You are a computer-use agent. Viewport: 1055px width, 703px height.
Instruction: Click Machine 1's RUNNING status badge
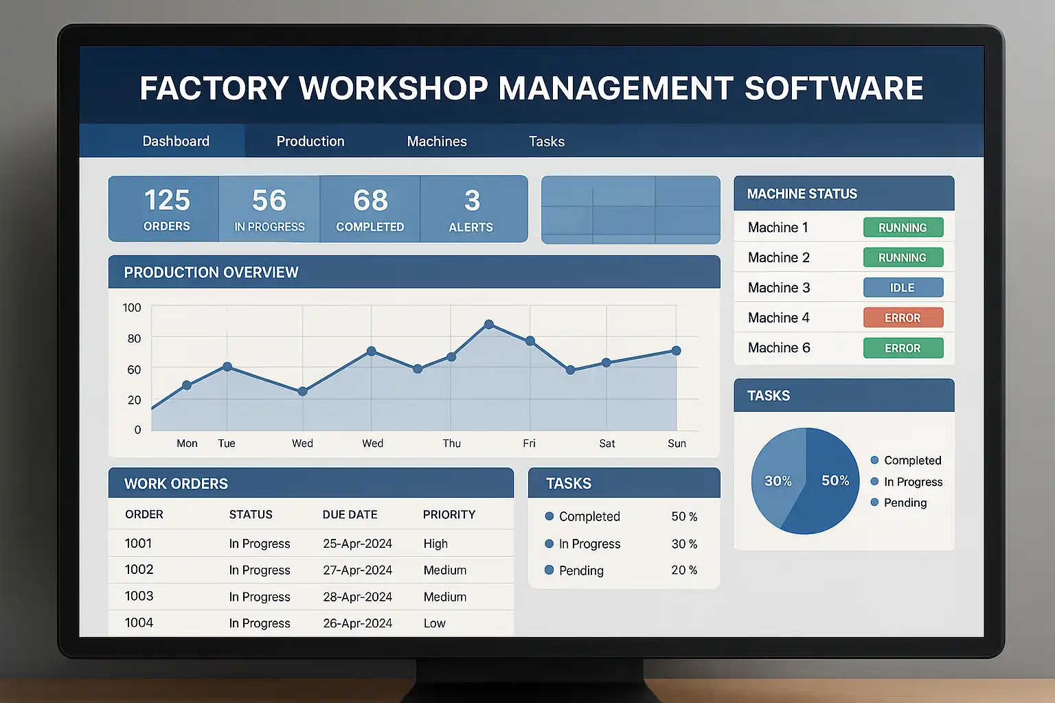(x=903, y=228)
